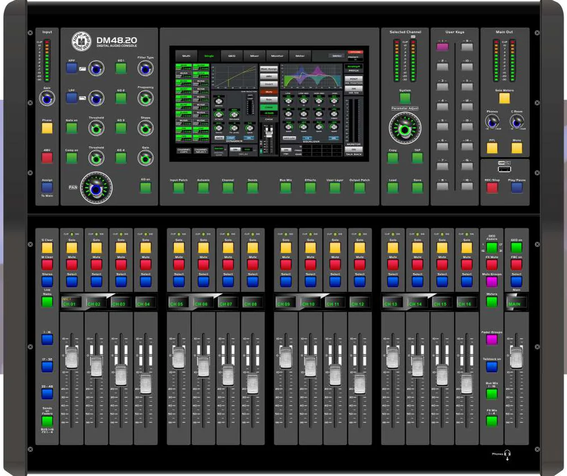Screen dimensions: 567x476
Task: Select the 17-32 fader layer button
Action: point(47,367)
